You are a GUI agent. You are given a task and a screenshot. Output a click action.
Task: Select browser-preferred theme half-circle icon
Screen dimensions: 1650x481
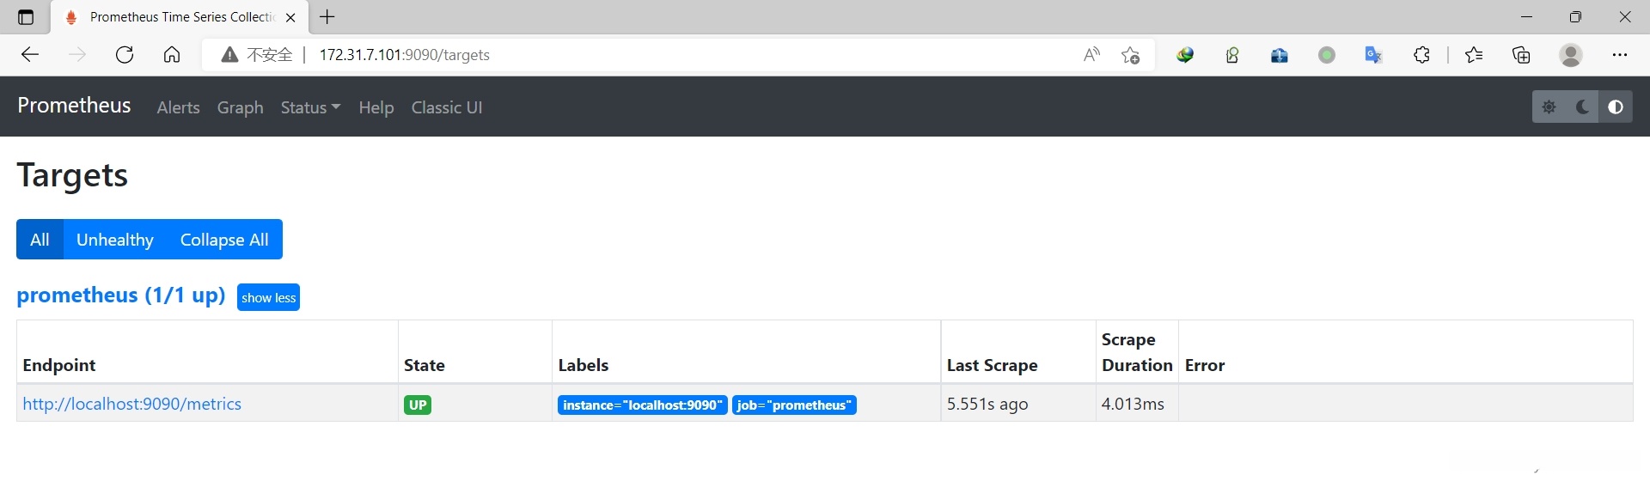[1616, 107]
